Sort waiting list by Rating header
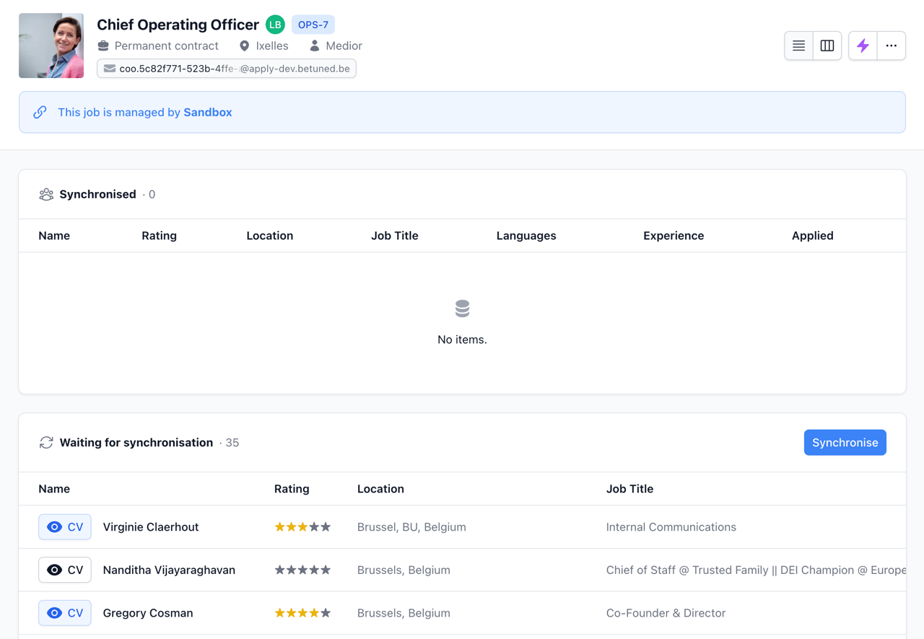Screen dimensions: 924x639 pos(292,489)
